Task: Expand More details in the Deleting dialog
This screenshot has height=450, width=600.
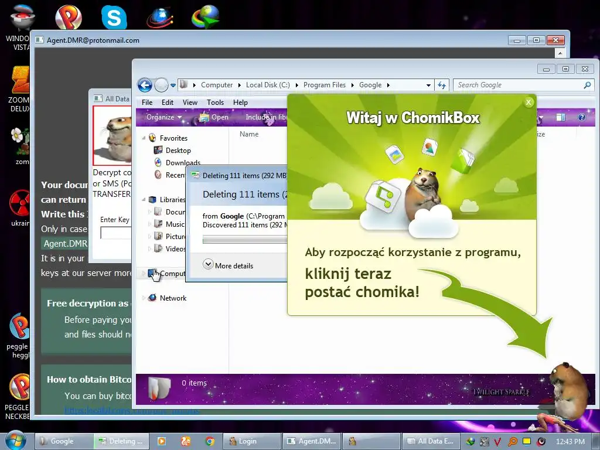Action: [228, 265]
